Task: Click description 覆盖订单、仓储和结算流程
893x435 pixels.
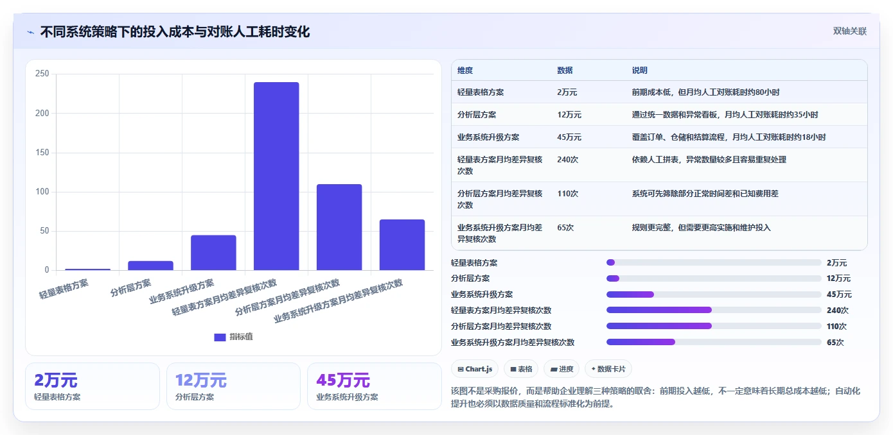Action: tap(729, 137)
